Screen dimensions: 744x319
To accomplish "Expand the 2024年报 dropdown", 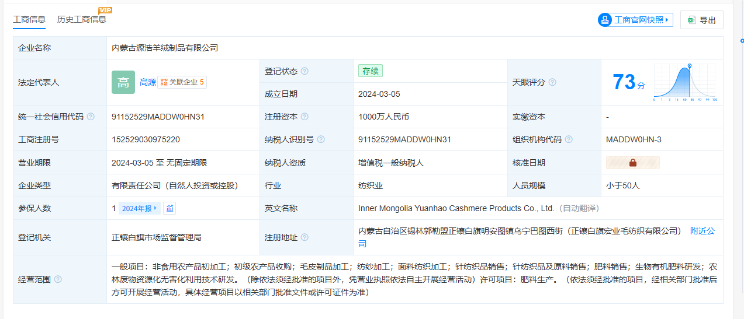I will pos(139,208).
